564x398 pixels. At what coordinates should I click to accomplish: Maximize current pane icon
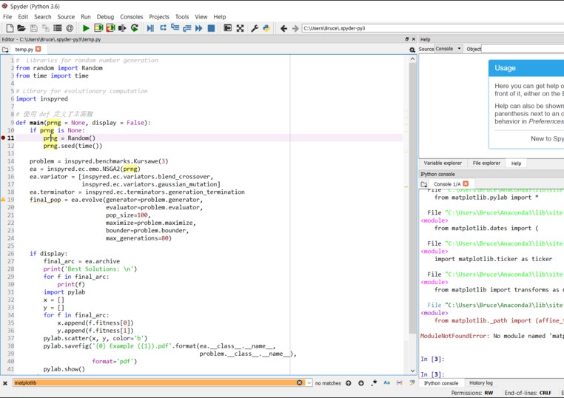point(228,28)
